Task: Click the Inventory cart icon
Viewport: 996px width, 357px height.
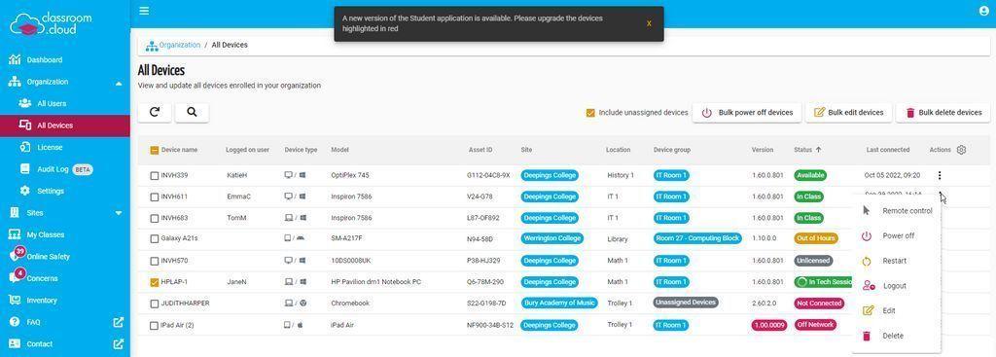Action: coord(15,300)
